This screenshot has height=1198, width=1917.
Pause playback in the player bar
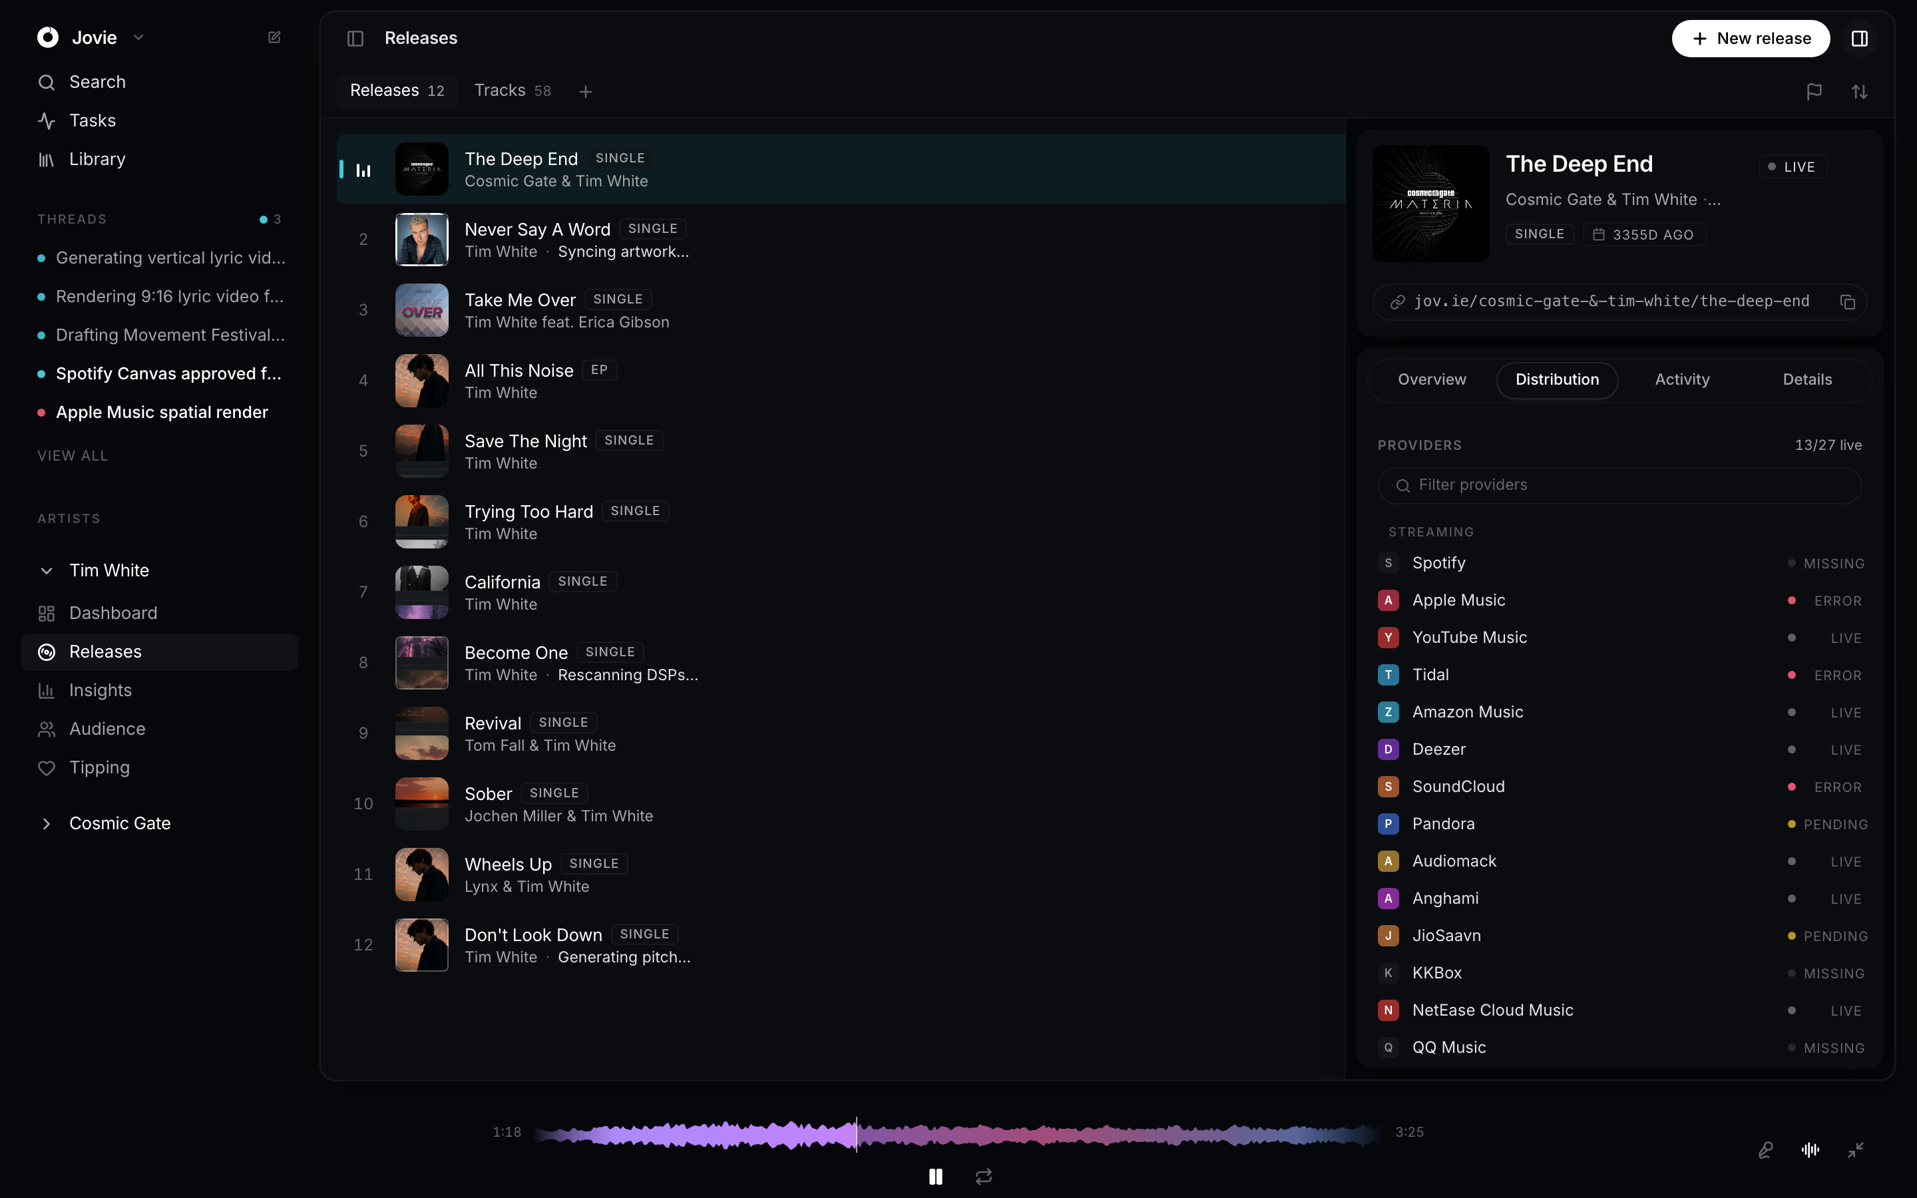click(935, 1177)
